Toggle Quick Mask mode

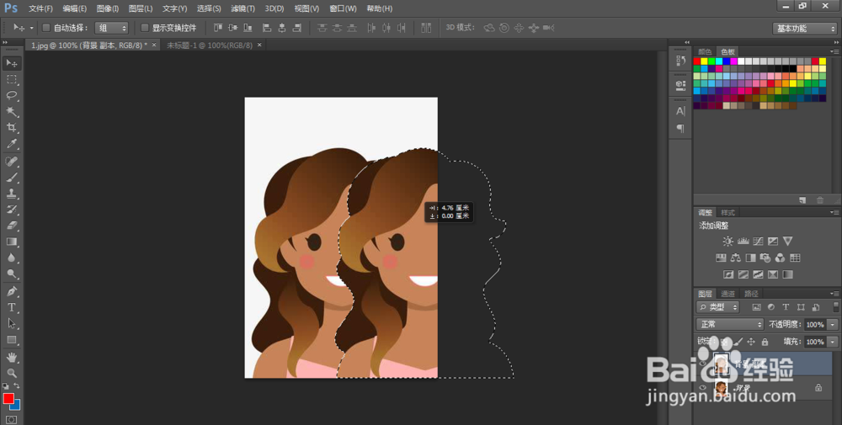(x=11, y=420)
